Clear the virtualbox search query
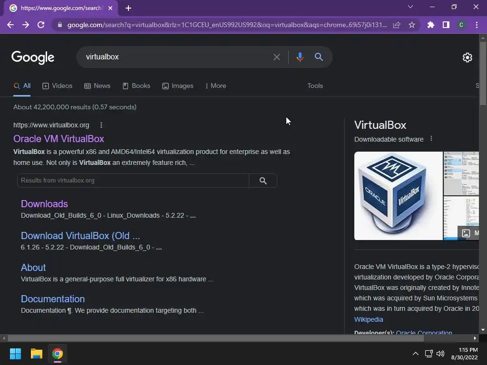This screenshot has height=365, width=487. click(276, 57)
